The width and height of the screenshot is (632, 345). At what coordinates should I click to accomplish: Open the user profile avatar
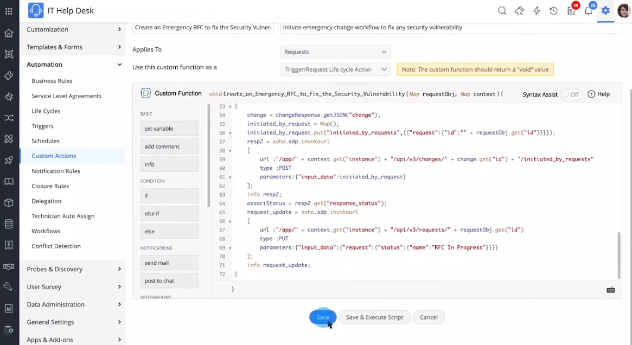[x=623, y=10]
